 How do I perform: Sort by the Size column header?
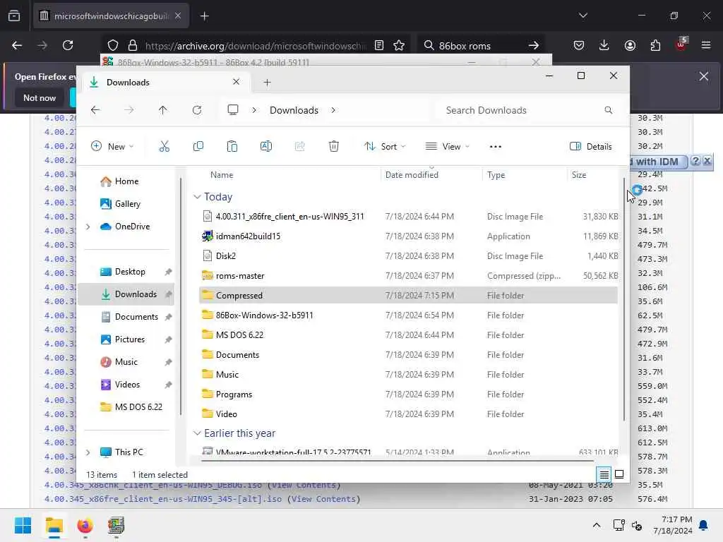coord(579,175)
